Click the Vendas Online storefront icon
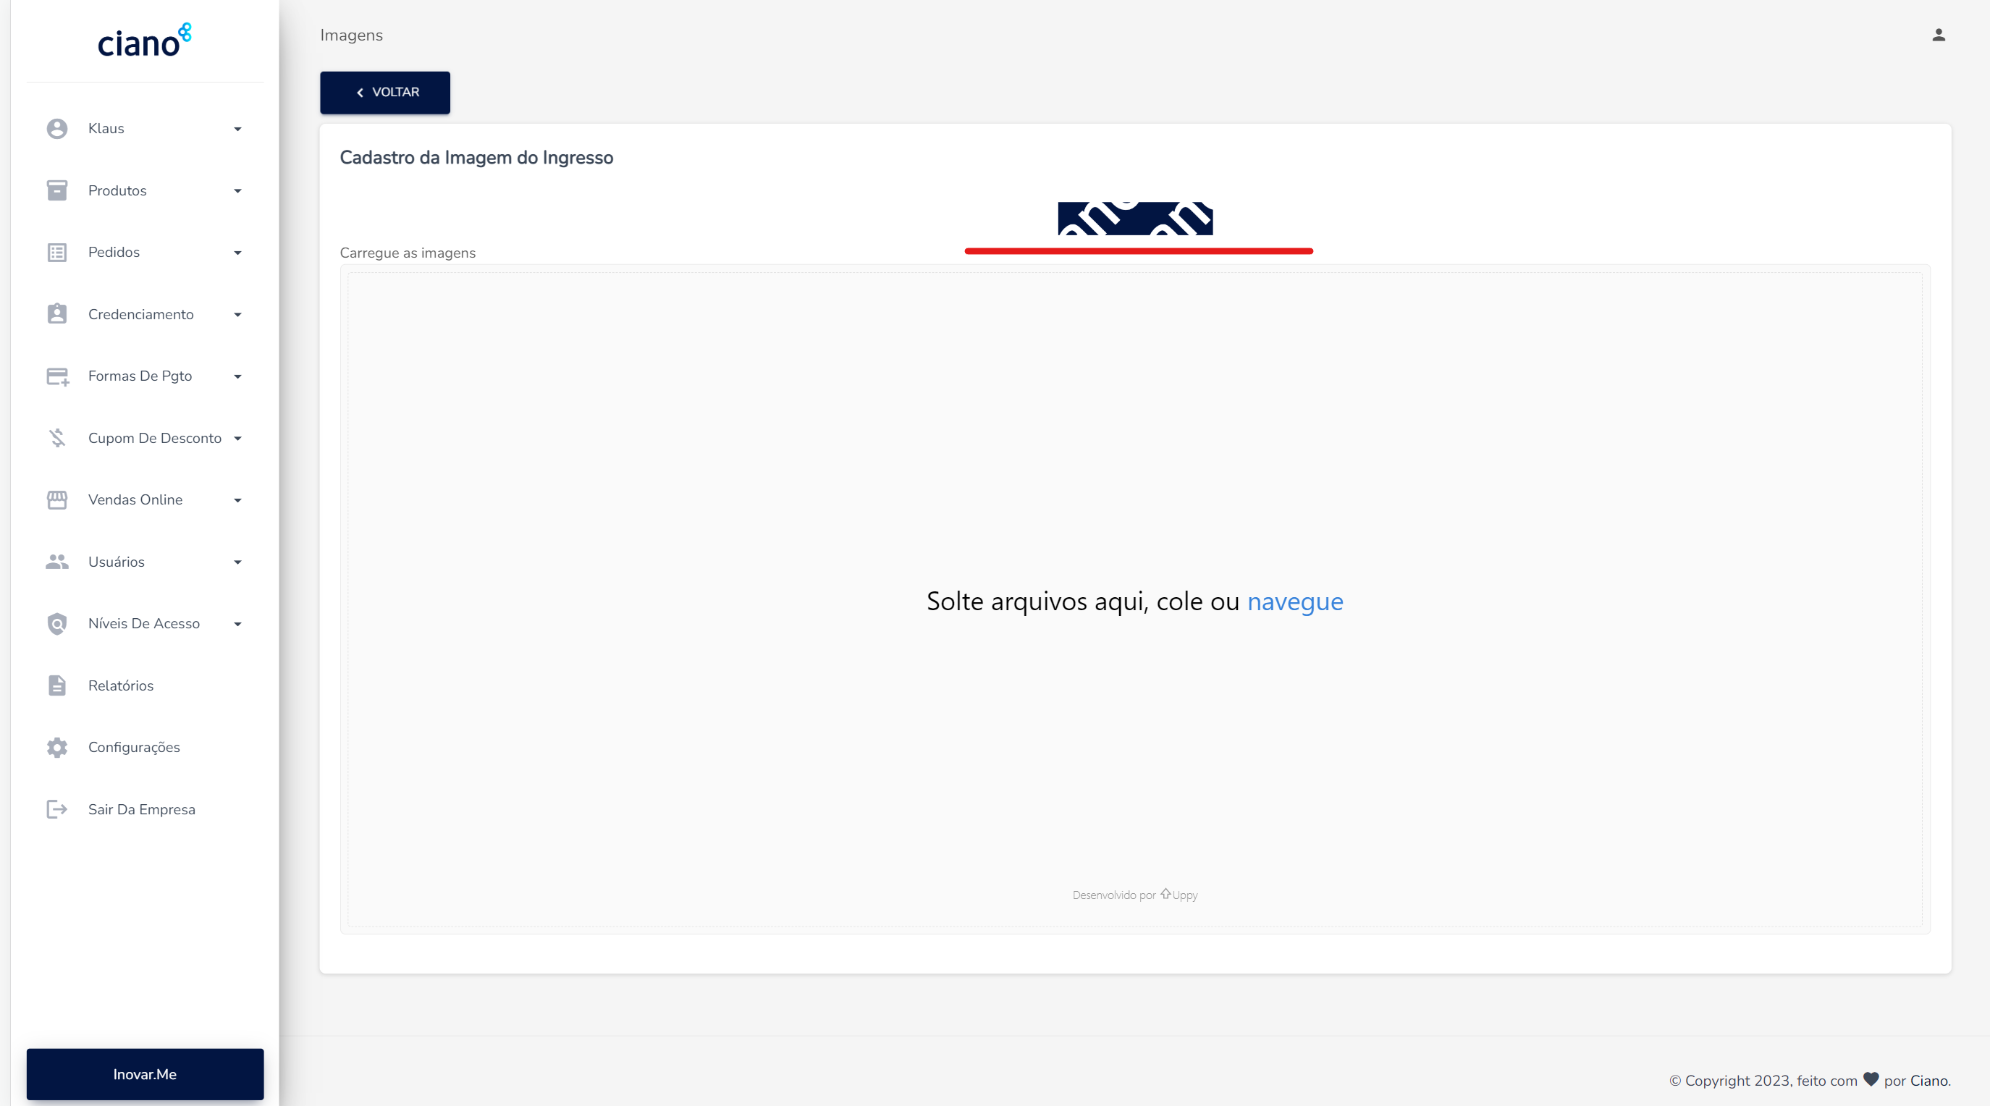Viewport: 1990px width, 1106px height. 57,499
